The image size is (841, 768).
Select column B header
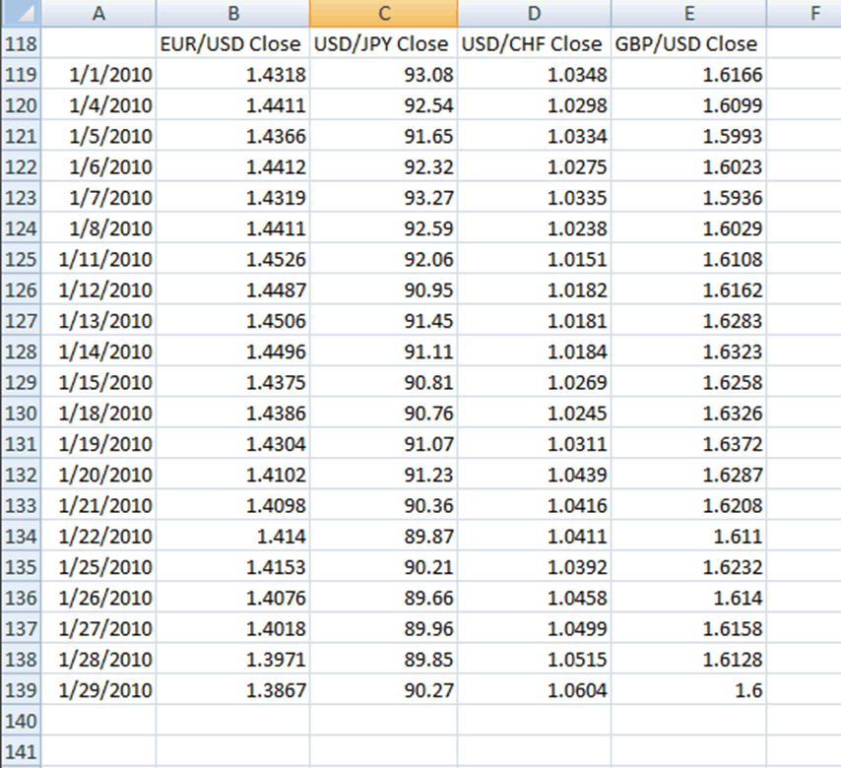[232, 14]
